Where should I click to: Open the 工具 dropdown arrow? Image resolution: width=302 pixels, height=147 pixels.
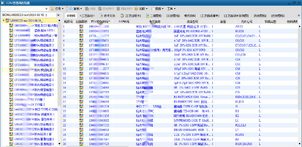pyautogui.click(x=175, y=9)
